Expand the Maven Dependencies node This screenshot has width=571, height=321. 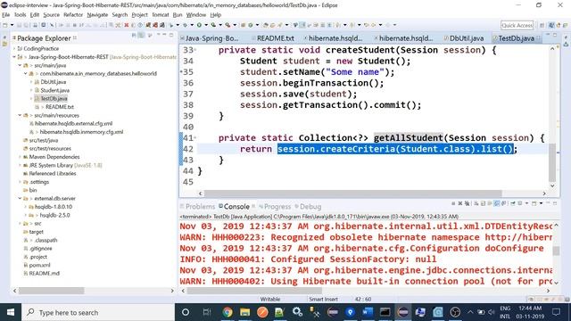[20, 157]
